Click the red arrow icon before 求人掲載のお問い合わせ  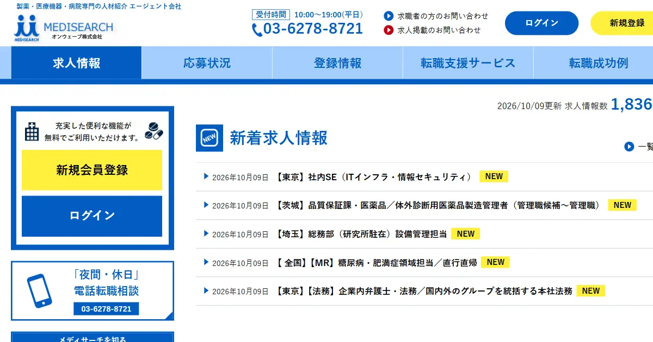tap(389, 30)
